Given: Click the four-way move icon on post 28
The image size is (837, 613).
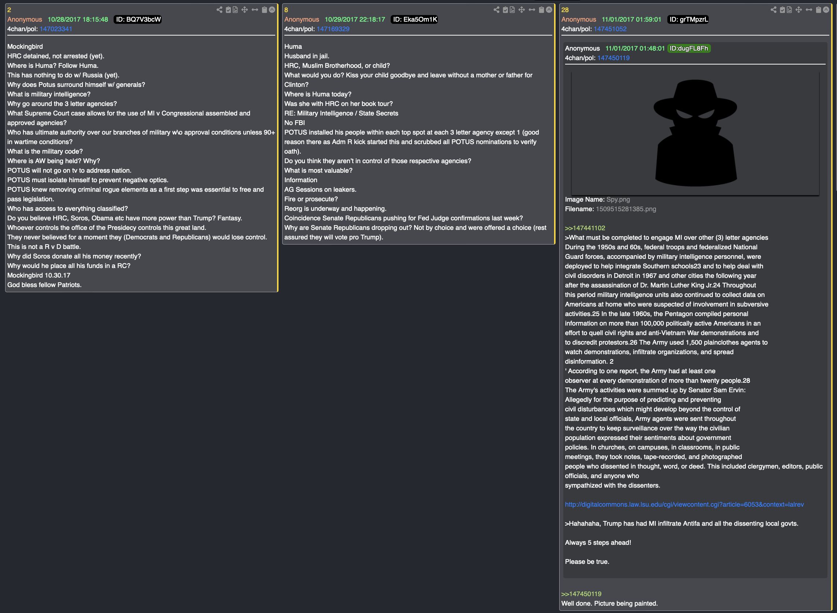Looking at the screenshot, I should click(x=799, y=10).
